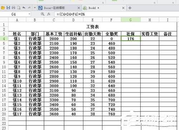
Task: Select empty social insurance cell G5
Action: pyautogui.click(x=131, y=44)
